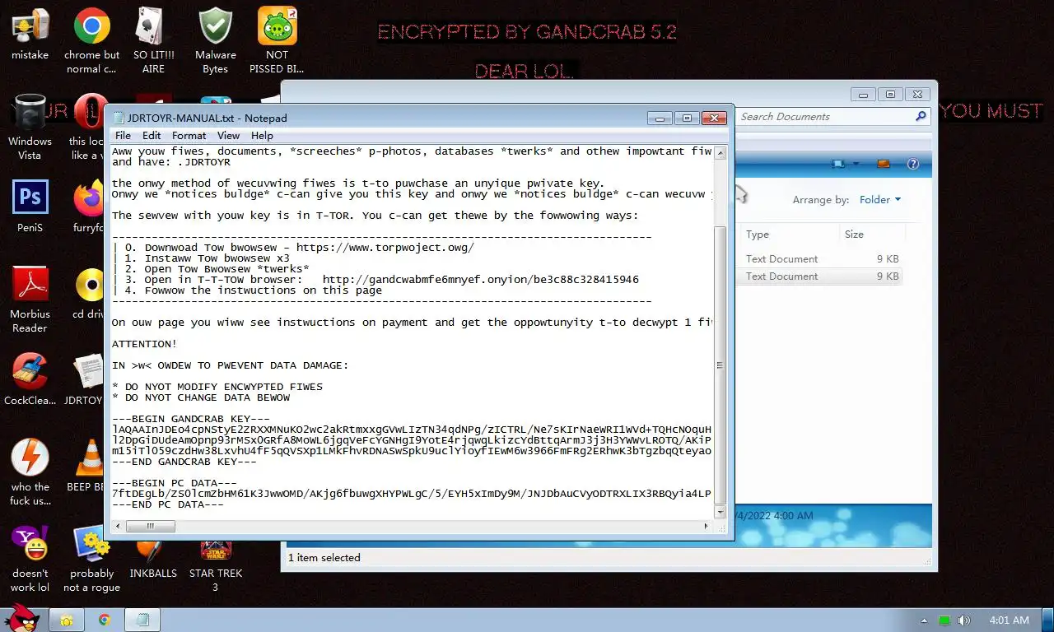Image resolution: width=1054 pixels, height=632 pixels.
Task: Click the green tray icon on the taskbar
Action: coord(944,620)
